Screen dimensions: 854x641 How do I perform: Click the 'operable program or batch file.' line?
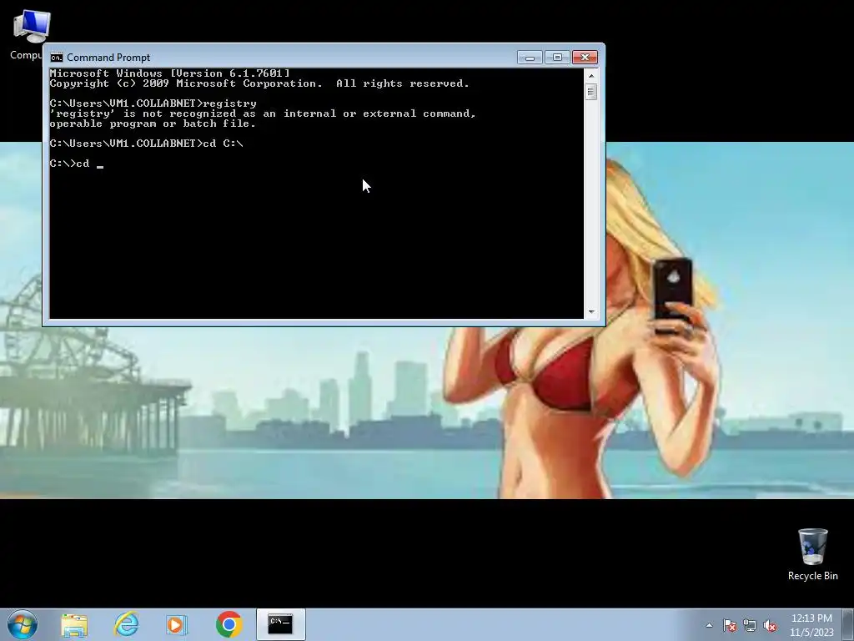153,124
